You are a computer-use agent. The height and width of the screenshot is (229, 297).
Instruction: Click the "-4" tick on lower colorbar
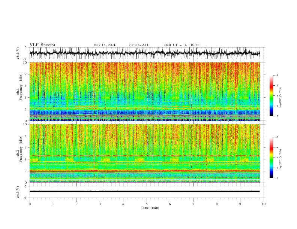[277, 147]
